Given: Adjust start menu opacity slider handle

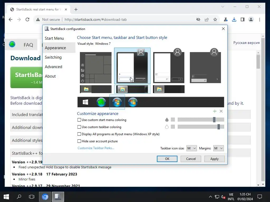Looking at the screenshot, I should pyautogui.click(x=214, y=120).
